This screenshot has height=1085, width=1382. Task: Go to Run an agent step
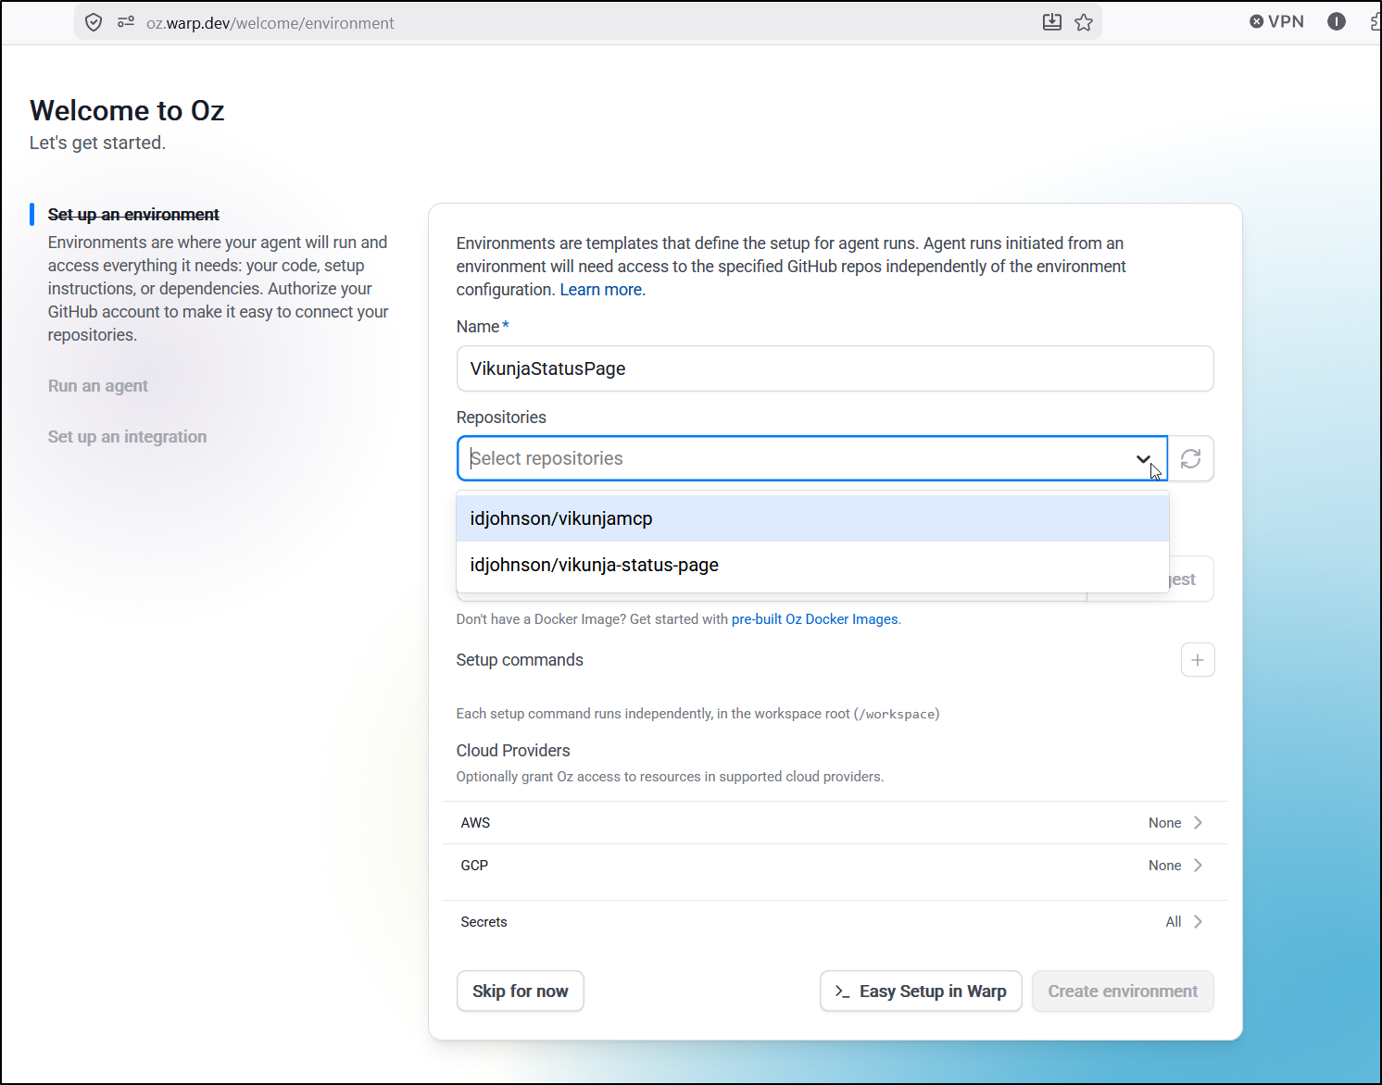coord(98,386)
